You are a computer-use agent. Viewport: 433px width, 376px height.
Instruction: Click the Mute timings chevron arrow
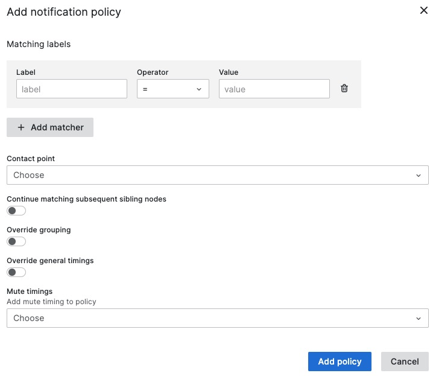419,319
